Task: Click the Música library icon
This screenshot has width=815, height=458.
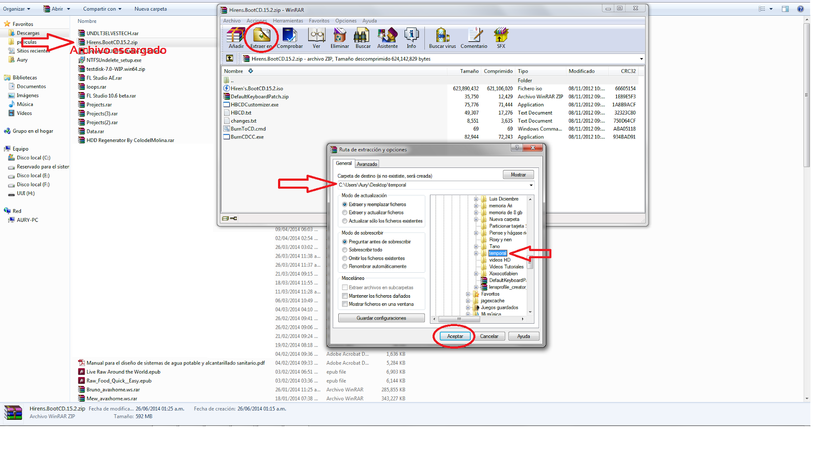Action: 12,104
